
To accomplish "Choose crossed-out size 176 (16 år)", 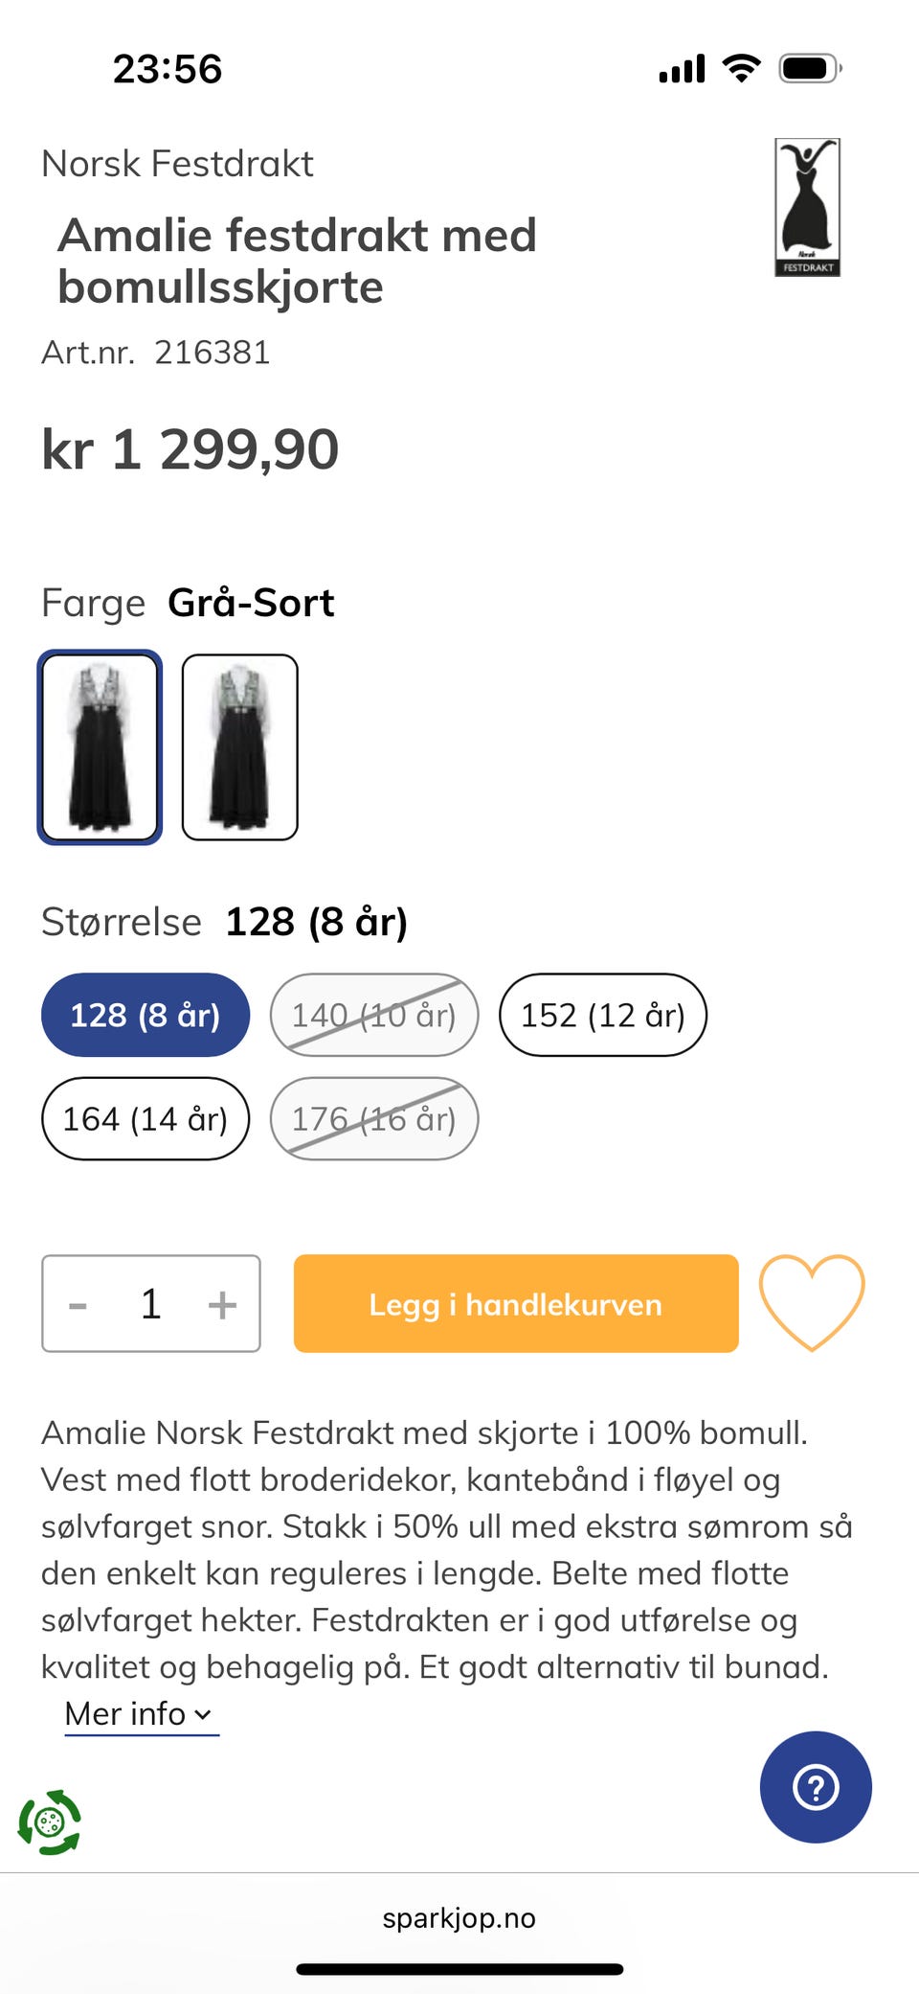I will coord(374,1118).
